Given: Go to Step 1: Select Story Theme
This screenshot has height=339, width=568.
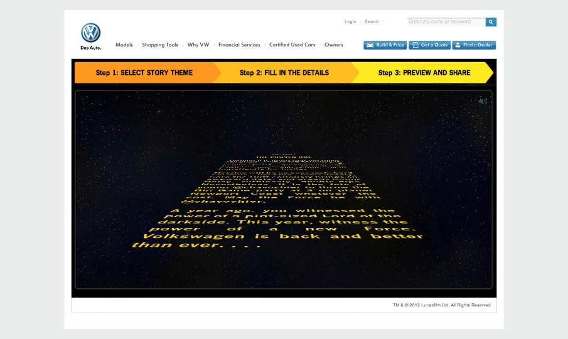Looking at the screenshot, I should click(144, 72).
